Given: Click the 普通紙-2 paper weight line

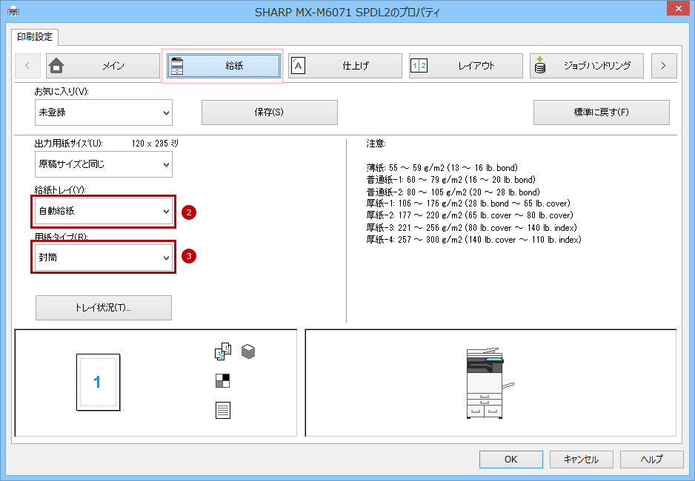Looking at the screenshot, I should click(x=453, y=192).
